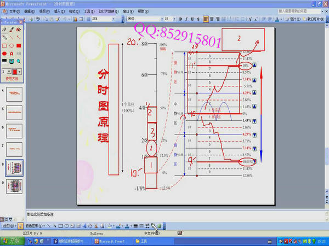Viewport: 329px width, 246px height.
Task: Toggle Bold formatting in toolbar
Action: 180,19
